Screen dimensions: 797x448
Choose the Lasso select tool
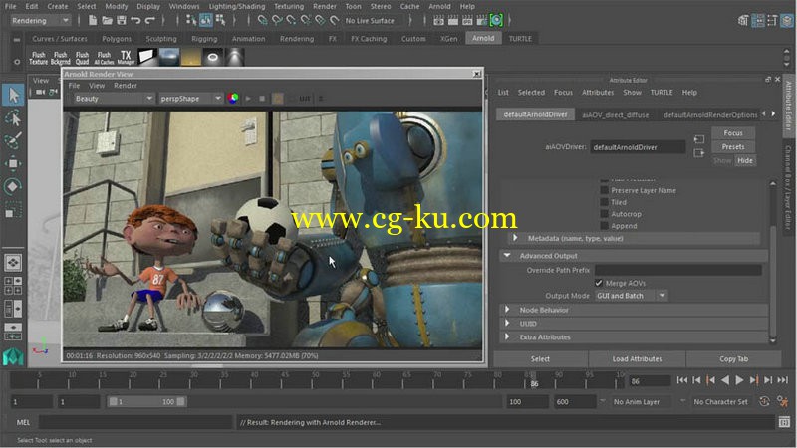13,118
